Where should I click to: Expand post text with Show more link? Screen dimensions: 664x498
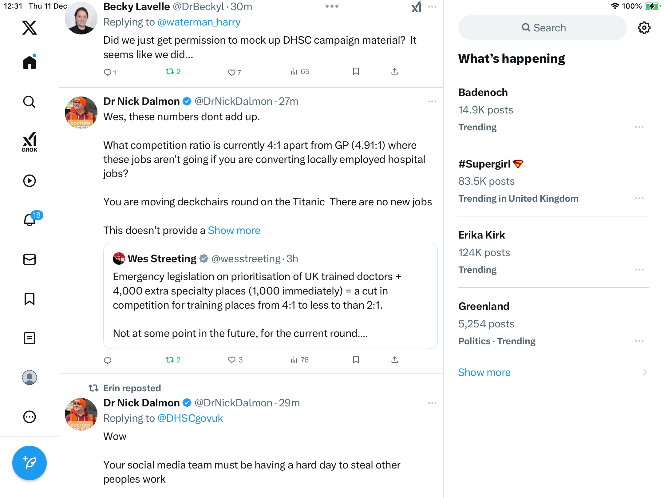point(234,230)
